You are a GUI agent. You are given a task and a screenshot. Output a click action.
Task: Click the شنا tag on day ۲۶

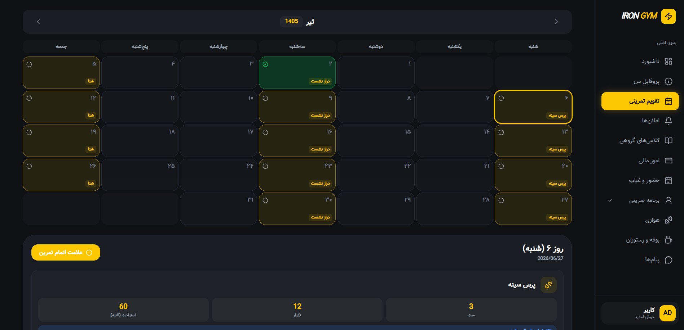click(91, 184)
